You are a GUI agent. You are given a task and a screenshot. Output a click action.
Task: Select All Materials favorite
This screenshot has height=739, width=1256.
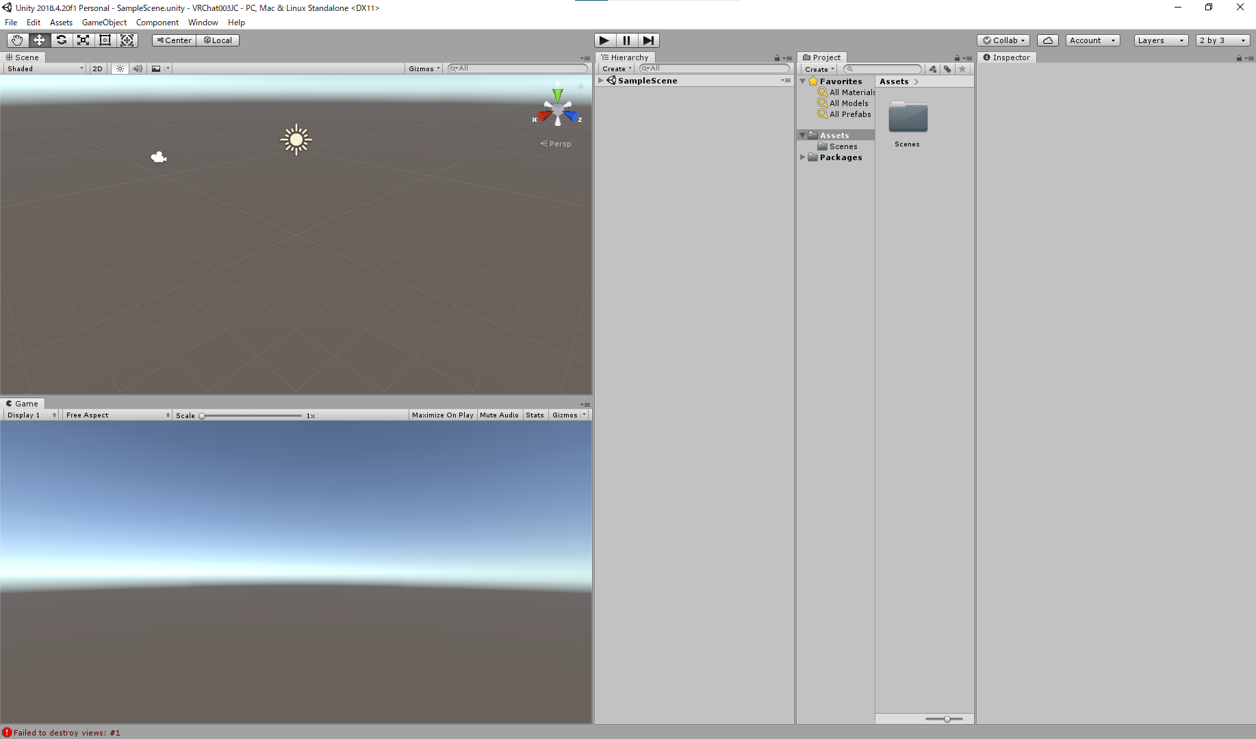click(x=846, y=92)
